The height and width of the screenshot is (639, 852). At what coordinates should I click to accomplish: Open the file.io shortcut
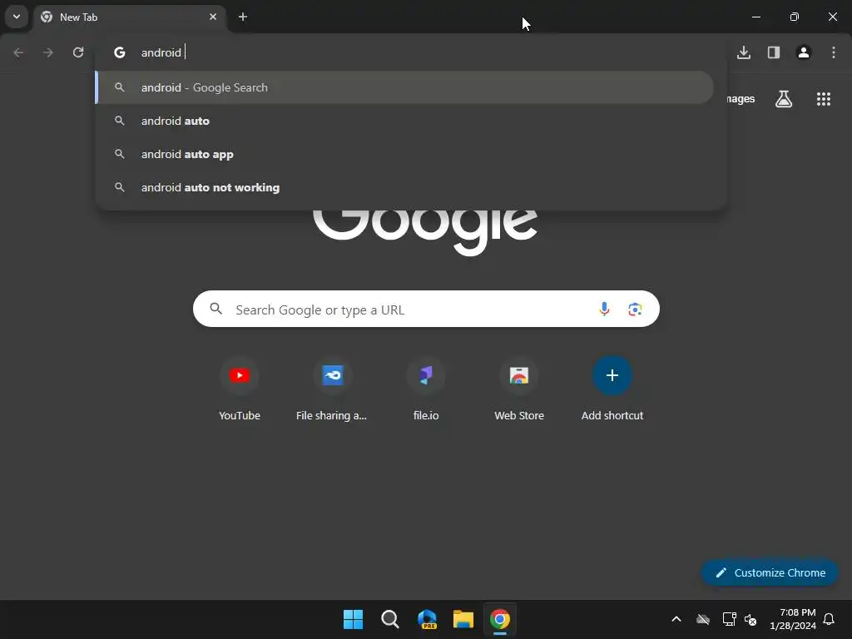click(x=426, y=389)
